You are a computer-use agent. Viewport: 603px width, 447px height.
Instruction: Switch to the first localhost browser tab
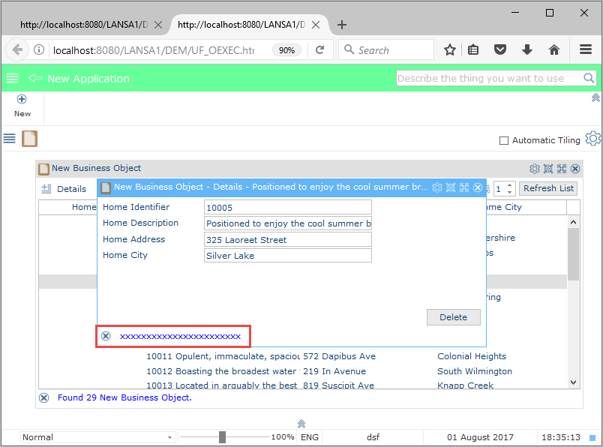pyautogui.click(x=84, y=25)
